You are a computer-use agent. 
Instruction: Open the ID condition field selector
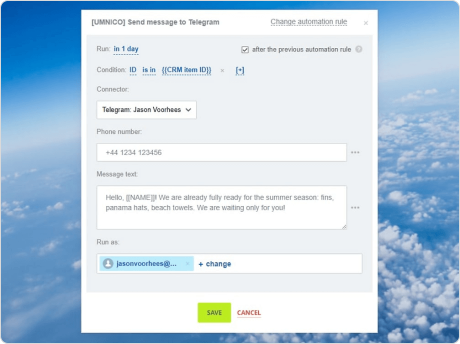(x=133, y=70)
